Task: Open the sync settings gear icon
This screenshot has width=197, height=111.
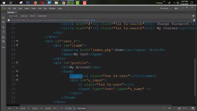Action: (x=176, y=8)
